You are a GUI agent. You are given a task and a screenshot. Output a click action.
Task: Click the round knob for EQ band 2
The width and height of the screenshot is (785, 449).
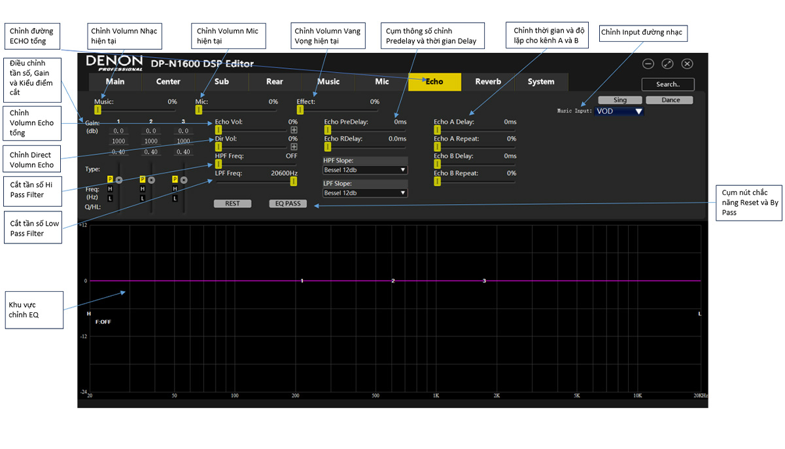(x=151, y=179)
